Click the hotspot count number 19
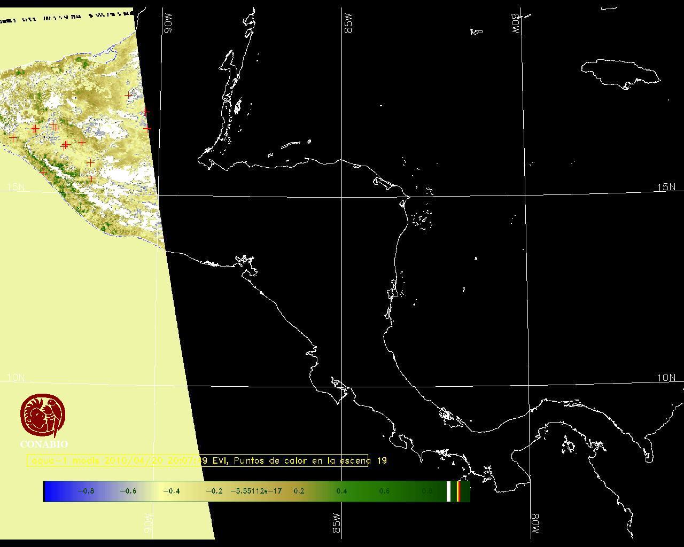Viewport: 684px width, 547px height. click(382, 460)
